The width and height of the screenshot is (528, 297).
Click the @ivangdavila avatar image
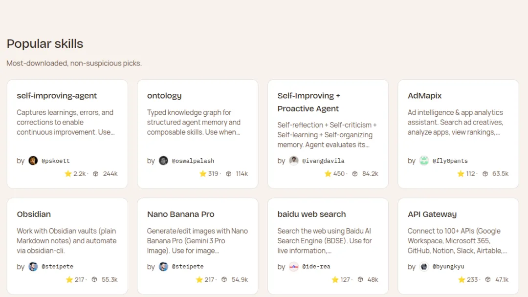point(294,161)
